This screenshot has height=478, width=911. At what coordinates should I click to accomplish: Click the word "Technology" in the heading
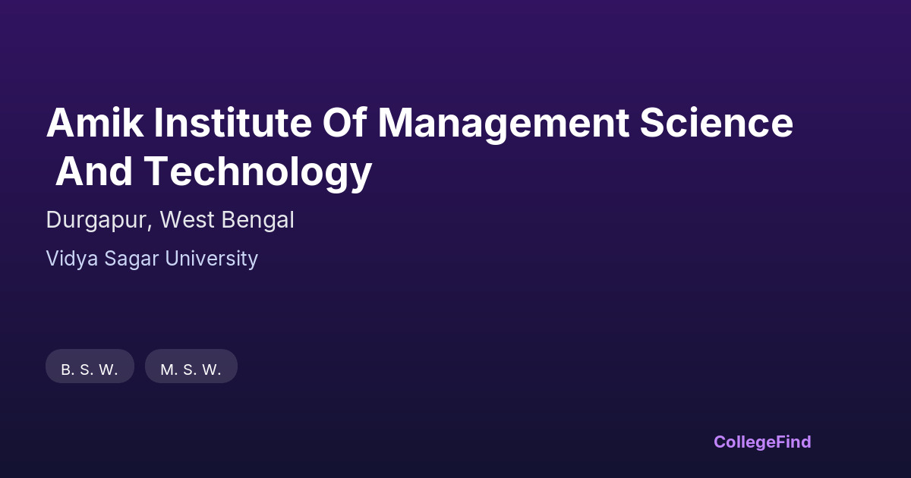tap(258, 171)
